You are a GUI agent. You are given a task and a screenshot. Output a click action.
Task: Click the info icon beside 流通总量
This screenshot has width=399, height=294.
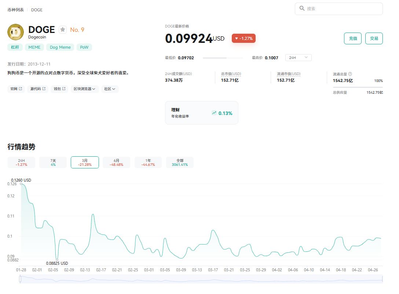point(350,74)
